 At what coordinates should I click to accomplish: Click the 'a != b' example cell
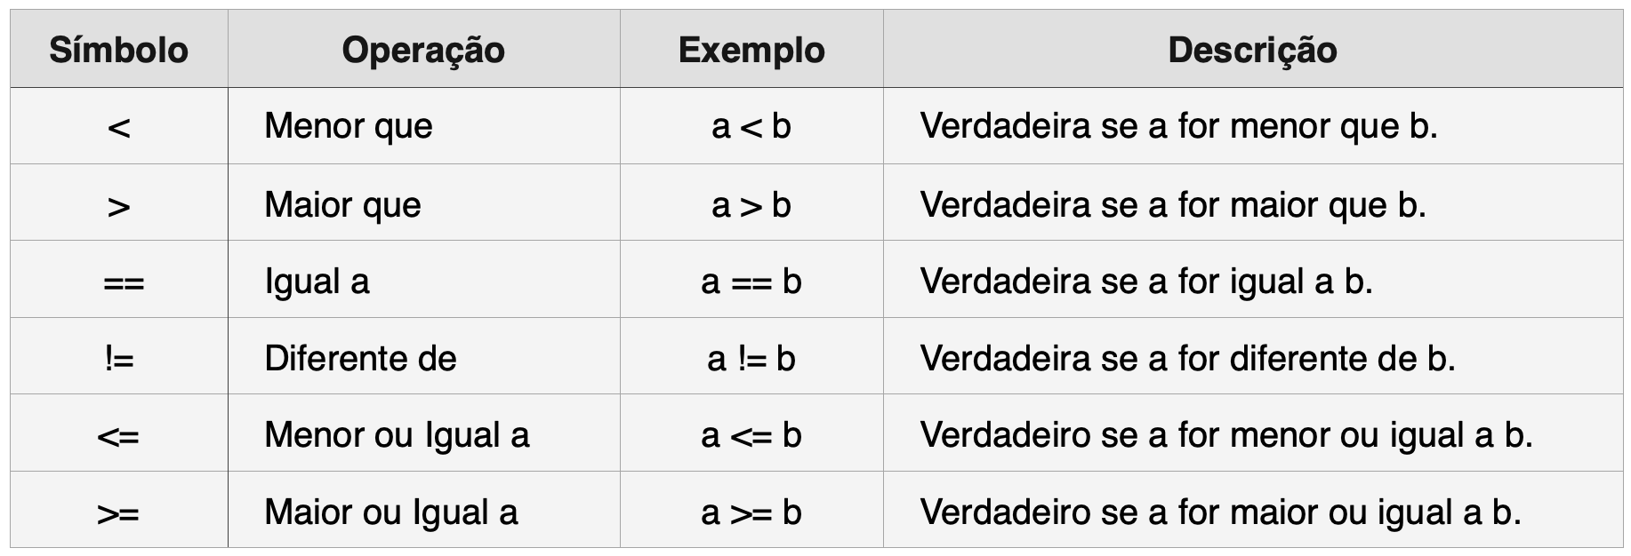point(751,357)
